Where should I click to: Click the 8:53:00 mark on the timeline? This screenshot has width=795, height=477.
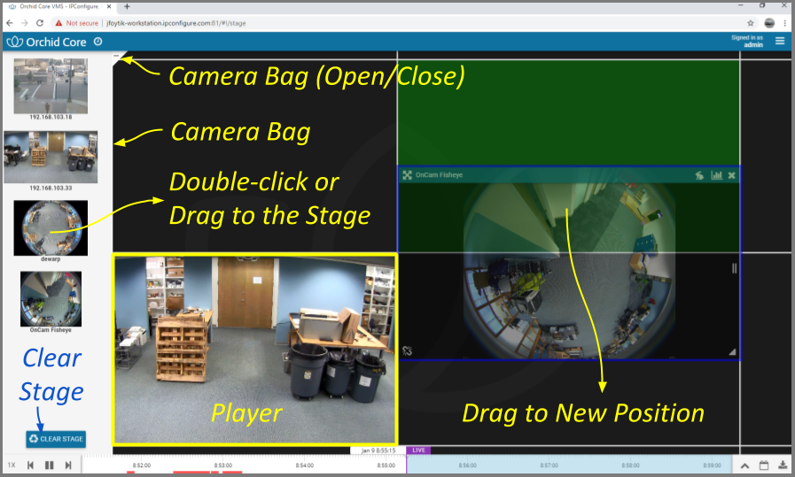click(x=223, y=465)
